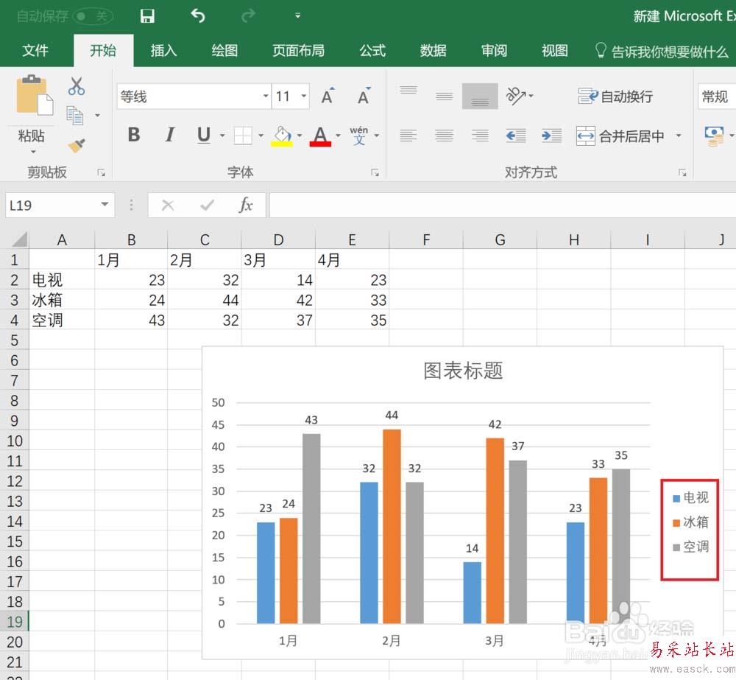Expand the font size dropdown
The image size is (736, 680).
(x=304, y=97)
